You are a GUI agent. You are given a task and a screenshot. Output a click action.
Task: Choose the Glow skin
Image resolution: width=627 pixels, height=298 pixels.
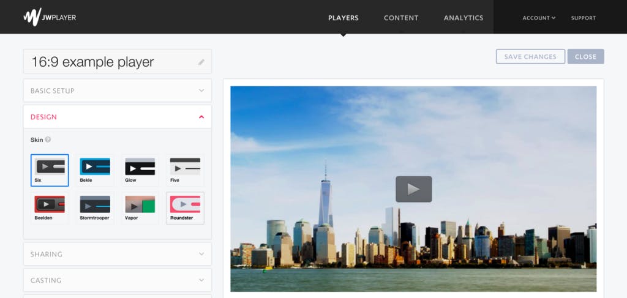tap(140, 170)
